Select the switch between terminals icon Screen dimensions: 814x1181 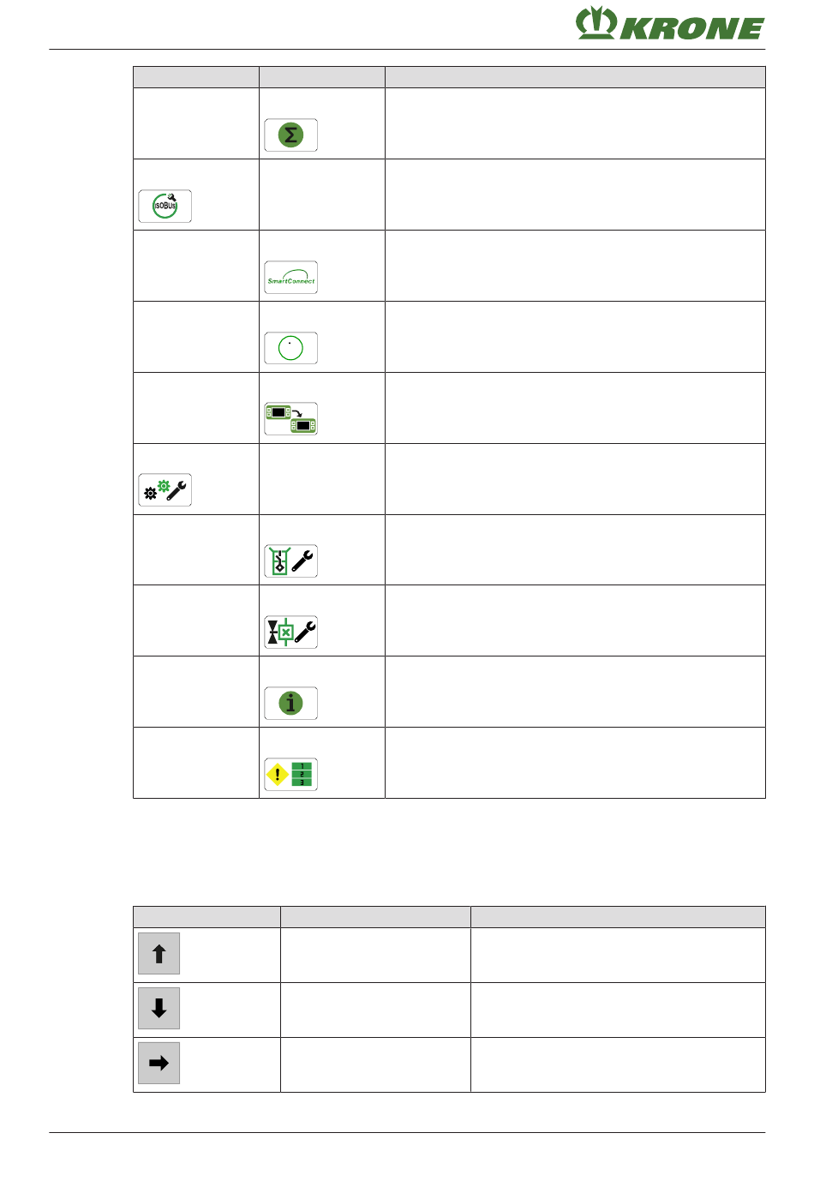(x=291, y=419)
